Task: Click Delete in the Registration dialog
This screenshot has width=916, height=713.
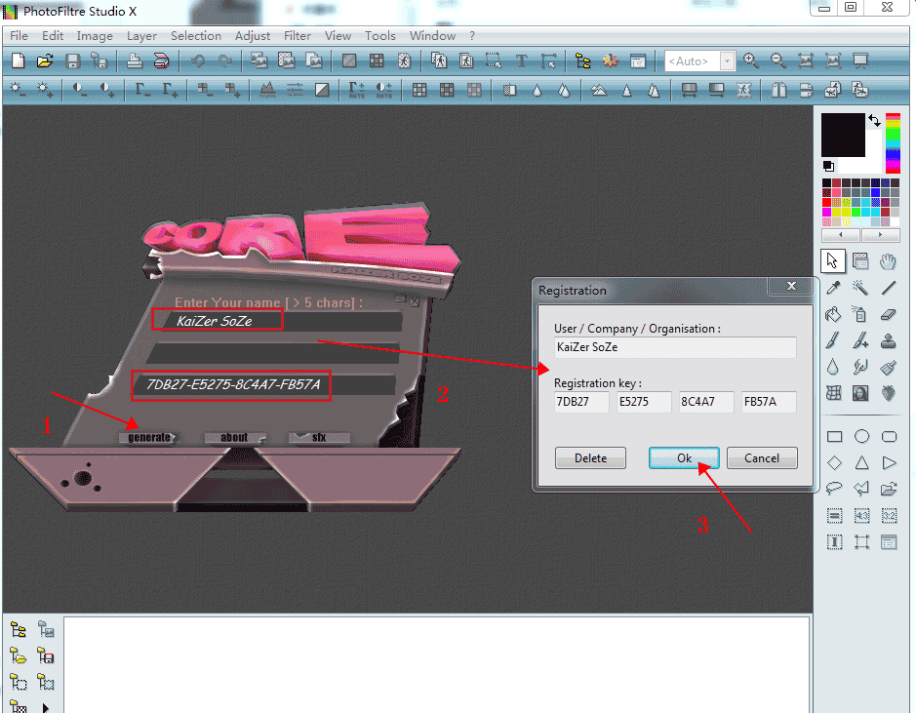Action: coord(590,458)
